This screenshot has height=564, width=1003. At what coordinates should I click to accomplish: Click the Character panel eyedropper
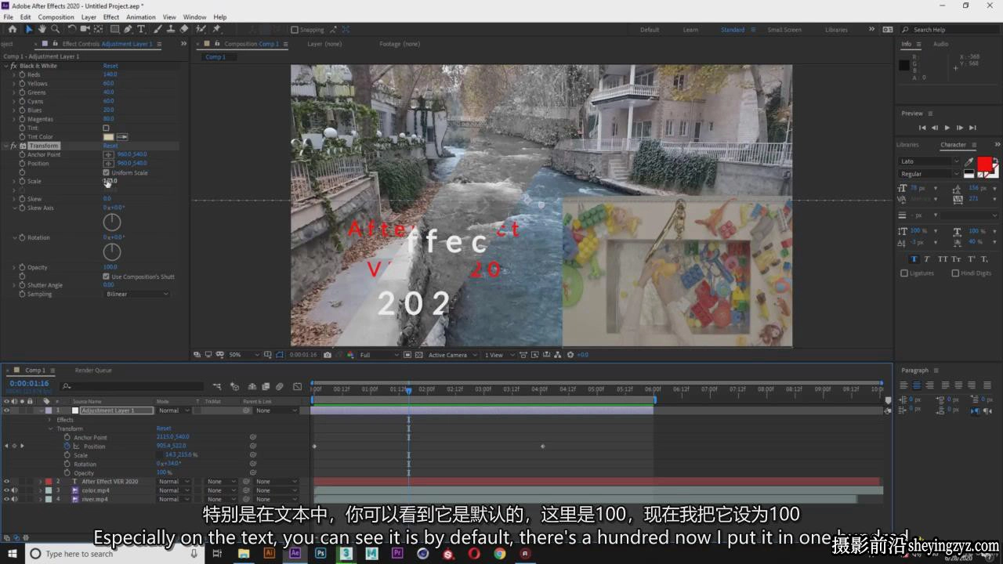(969, 161)
